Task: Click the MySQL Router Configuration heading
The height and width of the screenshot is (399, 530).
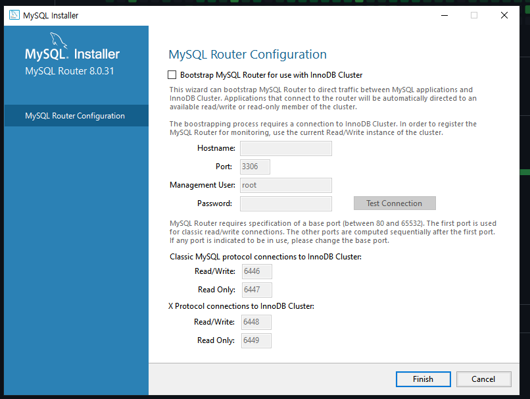Action: pos(247,55)
